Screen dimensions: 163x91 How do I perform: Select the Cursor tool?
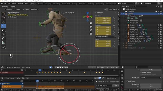3,18
